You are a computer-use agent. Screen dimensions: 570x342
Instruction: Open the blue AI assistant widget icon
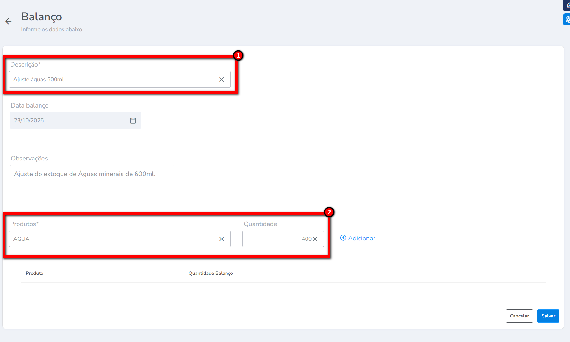pos(567,19)
